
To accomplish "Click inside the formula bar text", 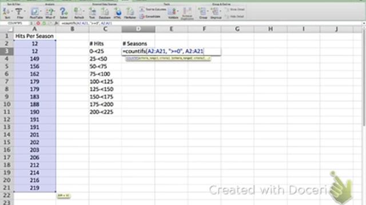I will coord(87,23).
